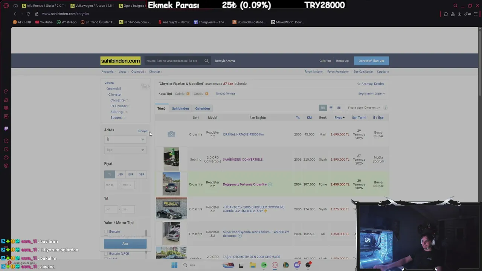The height and width of the screenshot is (271, 482).
Task: Switch to the Galeriden listings tab
Action: [x=203, y=108]
